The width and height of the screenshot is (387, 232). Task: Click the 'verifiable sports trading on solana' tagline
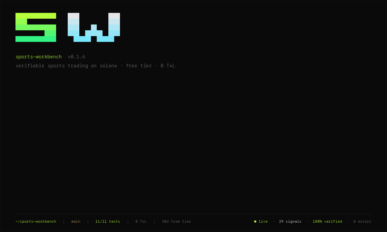pyautogui.click(x=66, y=66)
